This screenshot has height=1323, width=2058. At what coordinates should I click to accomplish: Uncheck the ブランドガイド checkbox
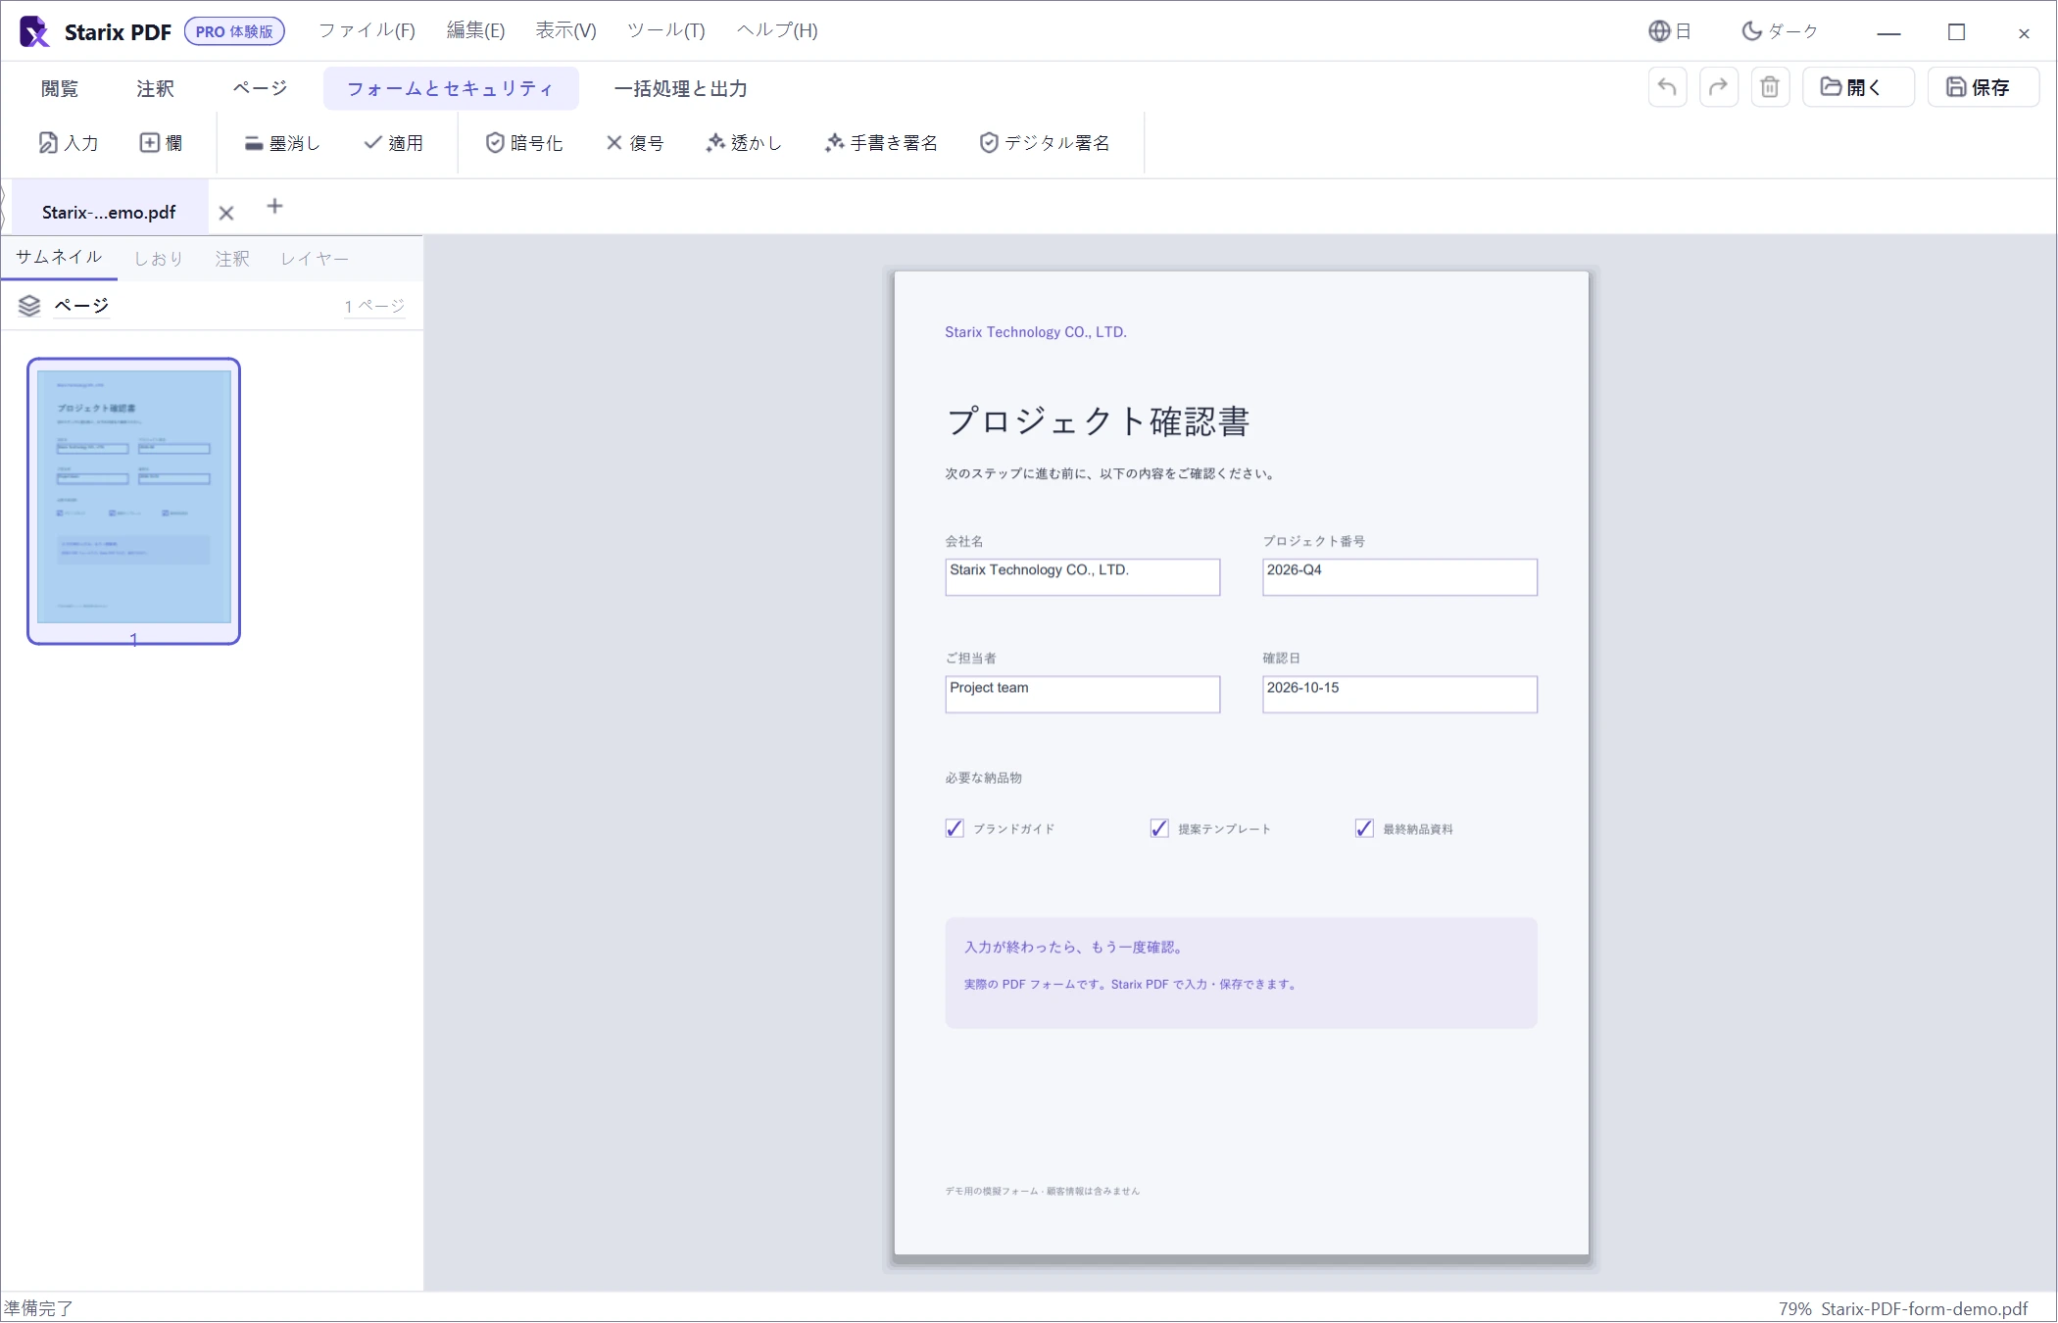click(x=955, y=828)
